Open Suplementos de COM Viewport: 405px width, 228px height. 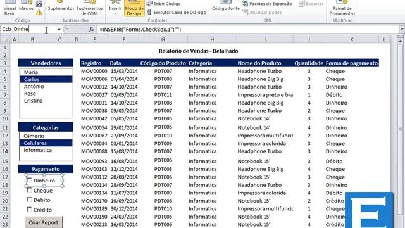tap(89, 8)
